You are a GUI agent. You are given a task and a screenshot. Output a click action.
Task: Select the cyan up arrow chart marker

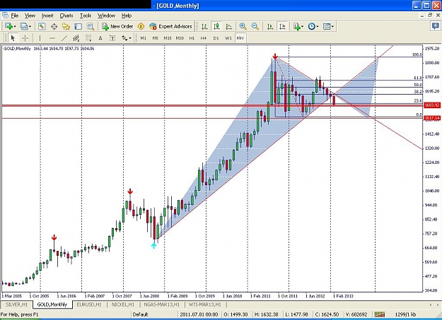(x=153, y=245)
